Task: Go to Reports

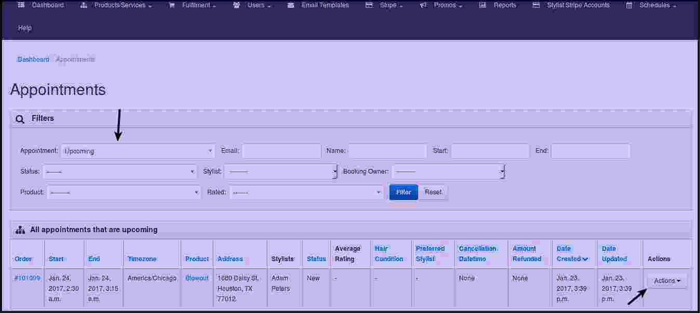Action: 505,5
